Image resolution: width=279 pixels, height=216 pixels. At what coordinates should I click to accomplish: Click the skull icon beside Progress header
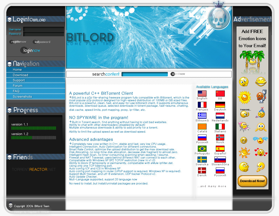pos(10,110)
